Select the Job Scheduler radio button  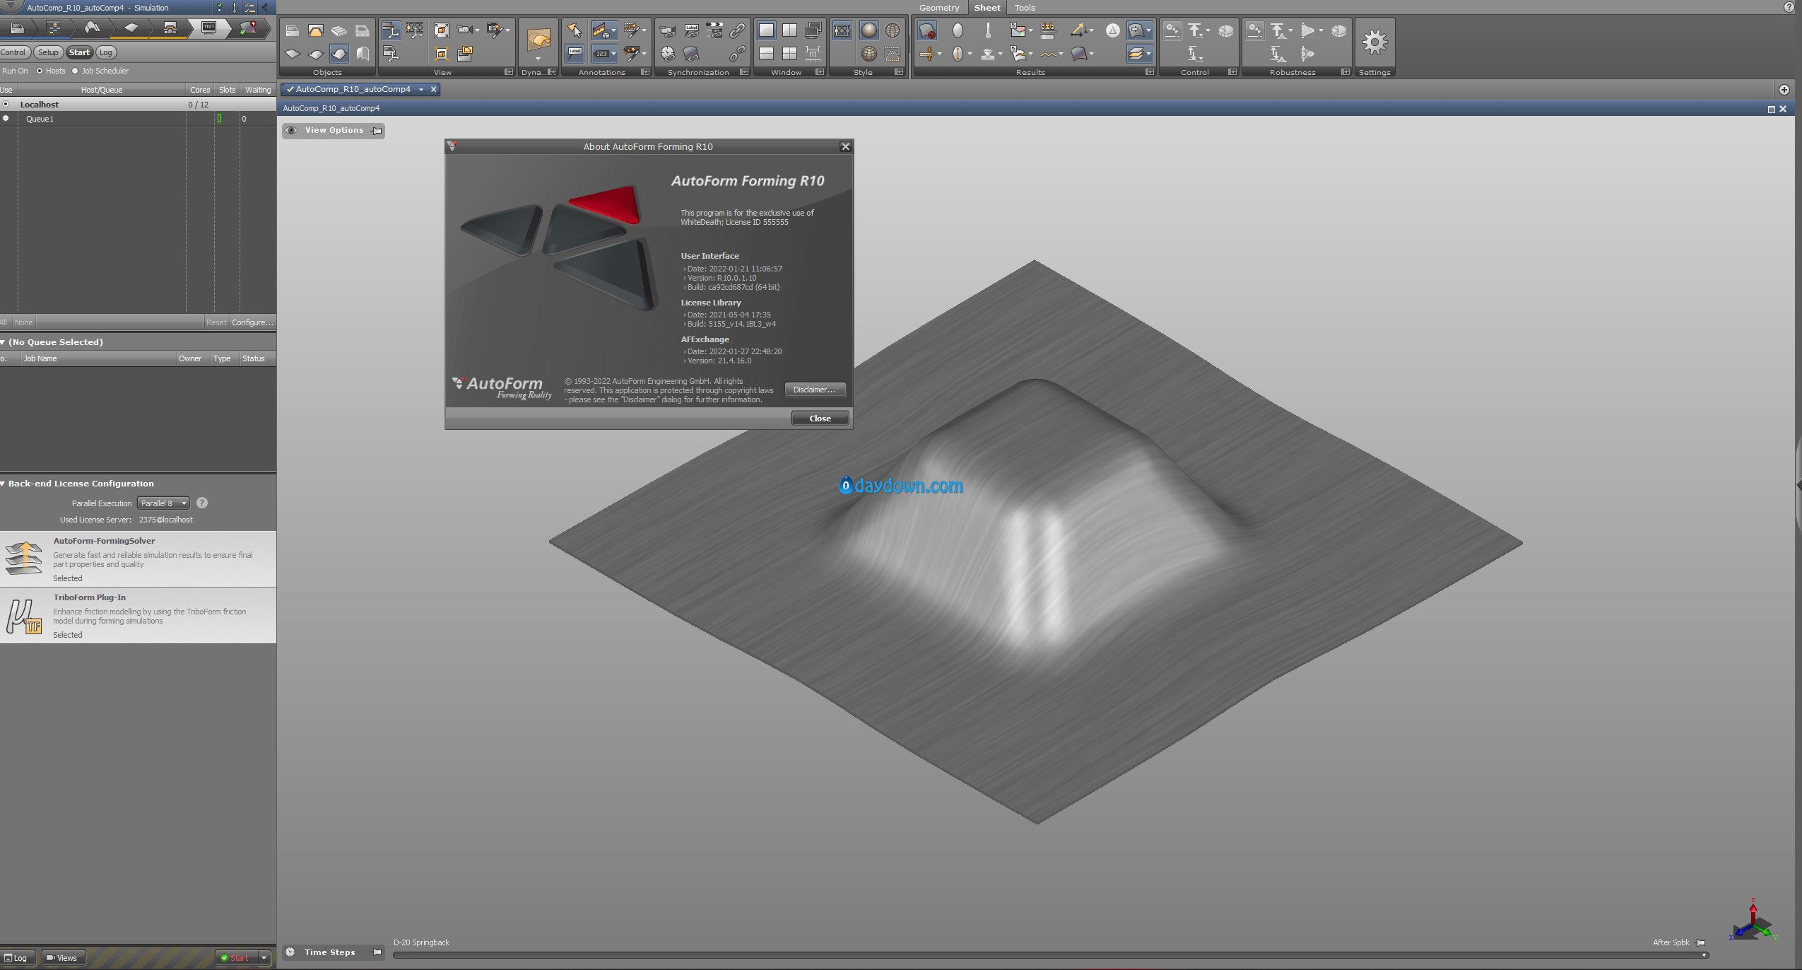coord(75,71)
